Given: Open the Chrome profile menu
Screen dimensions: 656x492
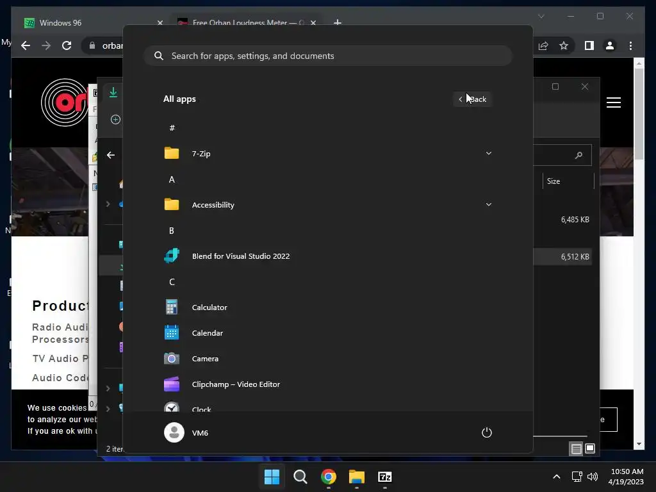Looking at the screenshot, I should [610, 45].
